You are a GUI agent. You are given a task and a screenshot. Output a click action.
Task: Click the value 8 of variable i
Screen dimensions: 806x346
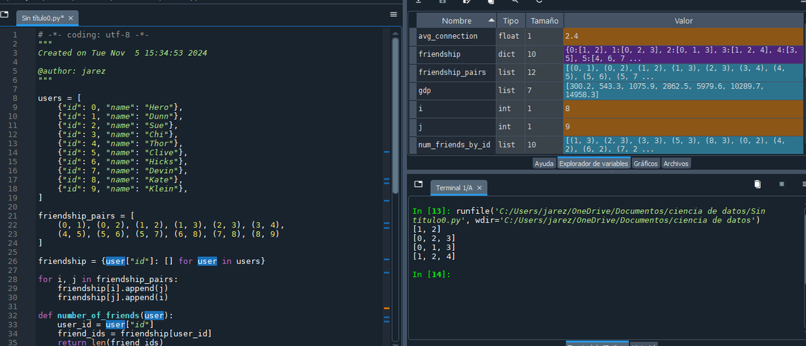coord(683,109)
